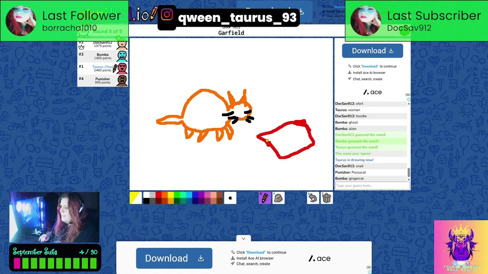
Task: Click chat message 'Bumba: gingercat'
Action: pyautogui.click(x=349, y=178)
